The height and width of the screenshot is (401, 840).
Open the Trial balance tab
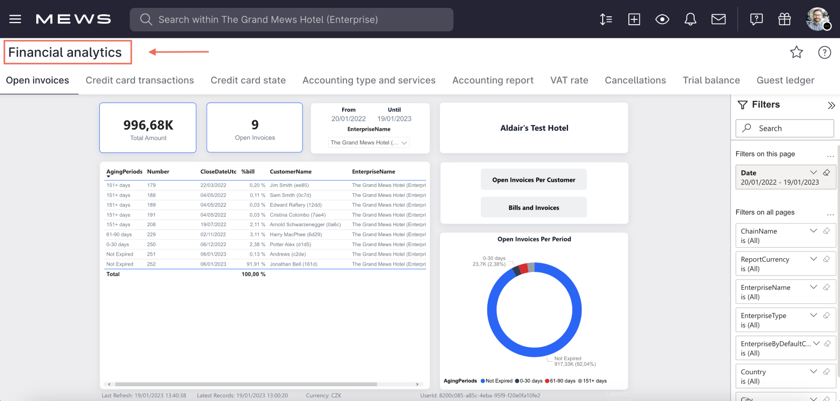[x=711, y=80]
